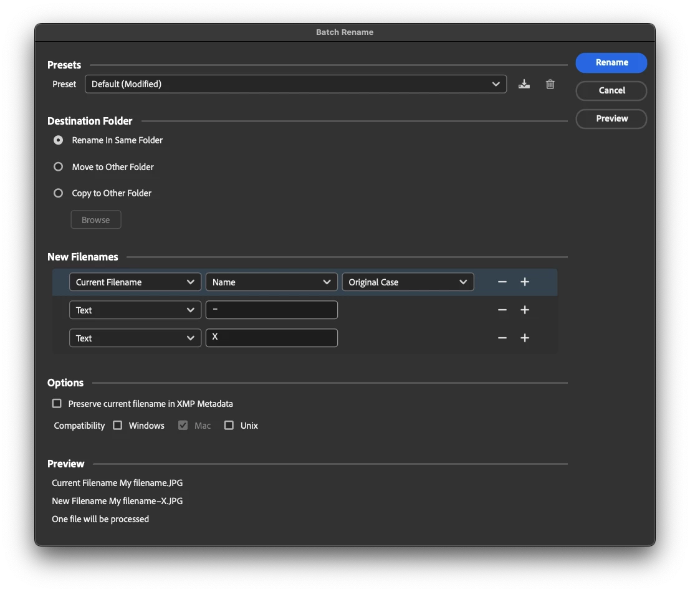Click the blue Rename button
This screenshot has height=592, width=690.
611,62
